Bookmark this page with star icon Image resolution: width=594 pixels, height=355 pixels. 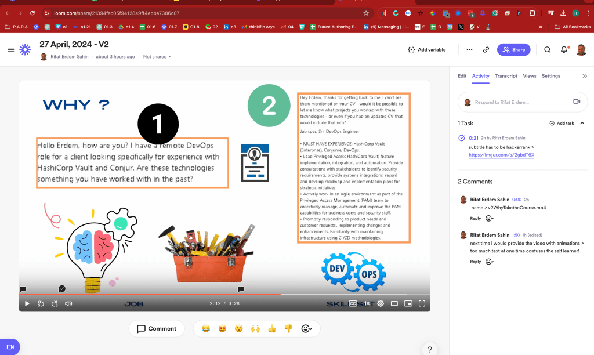point(366,13)
